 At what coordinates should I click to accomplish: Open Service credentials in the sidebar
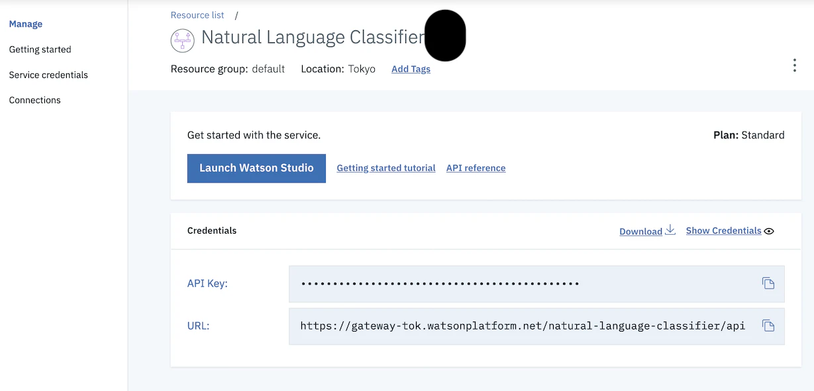point(48,75)
